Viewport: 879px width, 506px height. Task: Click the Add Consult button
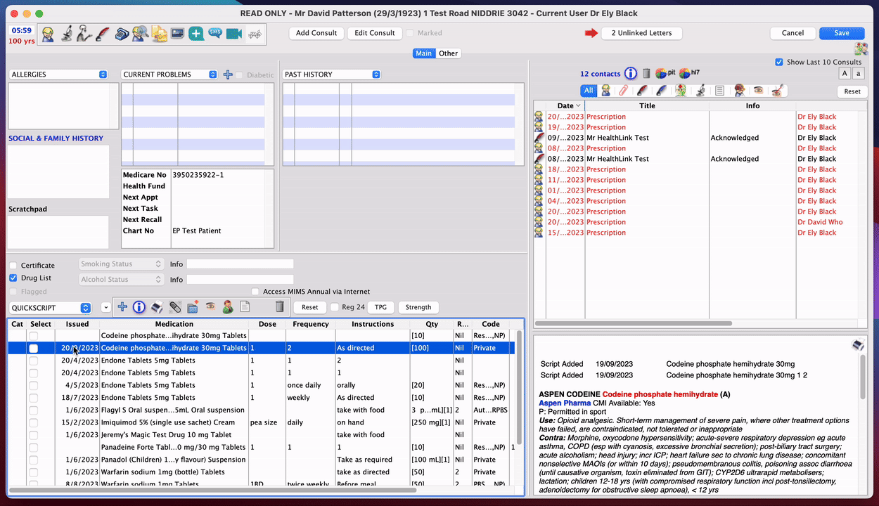(x=316, y=33)
